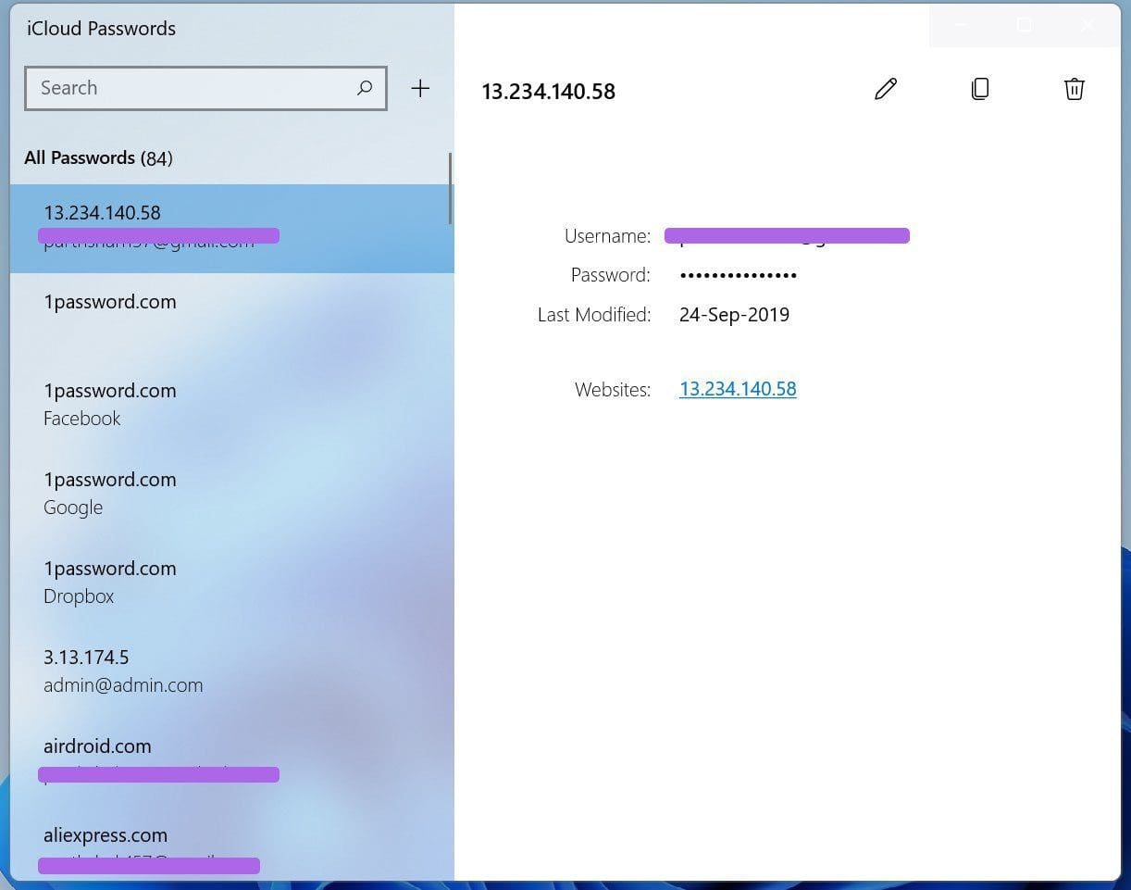Image resolution: width=1131 pixels, height=890 pixels.
Task: Click the redacted Username value
Action: (787, 236)
